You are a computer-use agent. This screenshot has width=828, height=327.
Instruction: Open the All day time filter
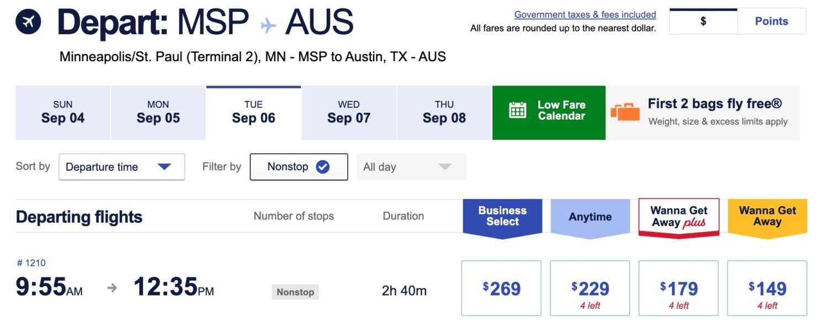(x=411, y=166)
